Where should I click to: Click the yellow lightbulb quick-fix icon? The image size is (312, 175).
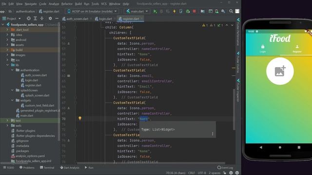click(x=80, y=118)
